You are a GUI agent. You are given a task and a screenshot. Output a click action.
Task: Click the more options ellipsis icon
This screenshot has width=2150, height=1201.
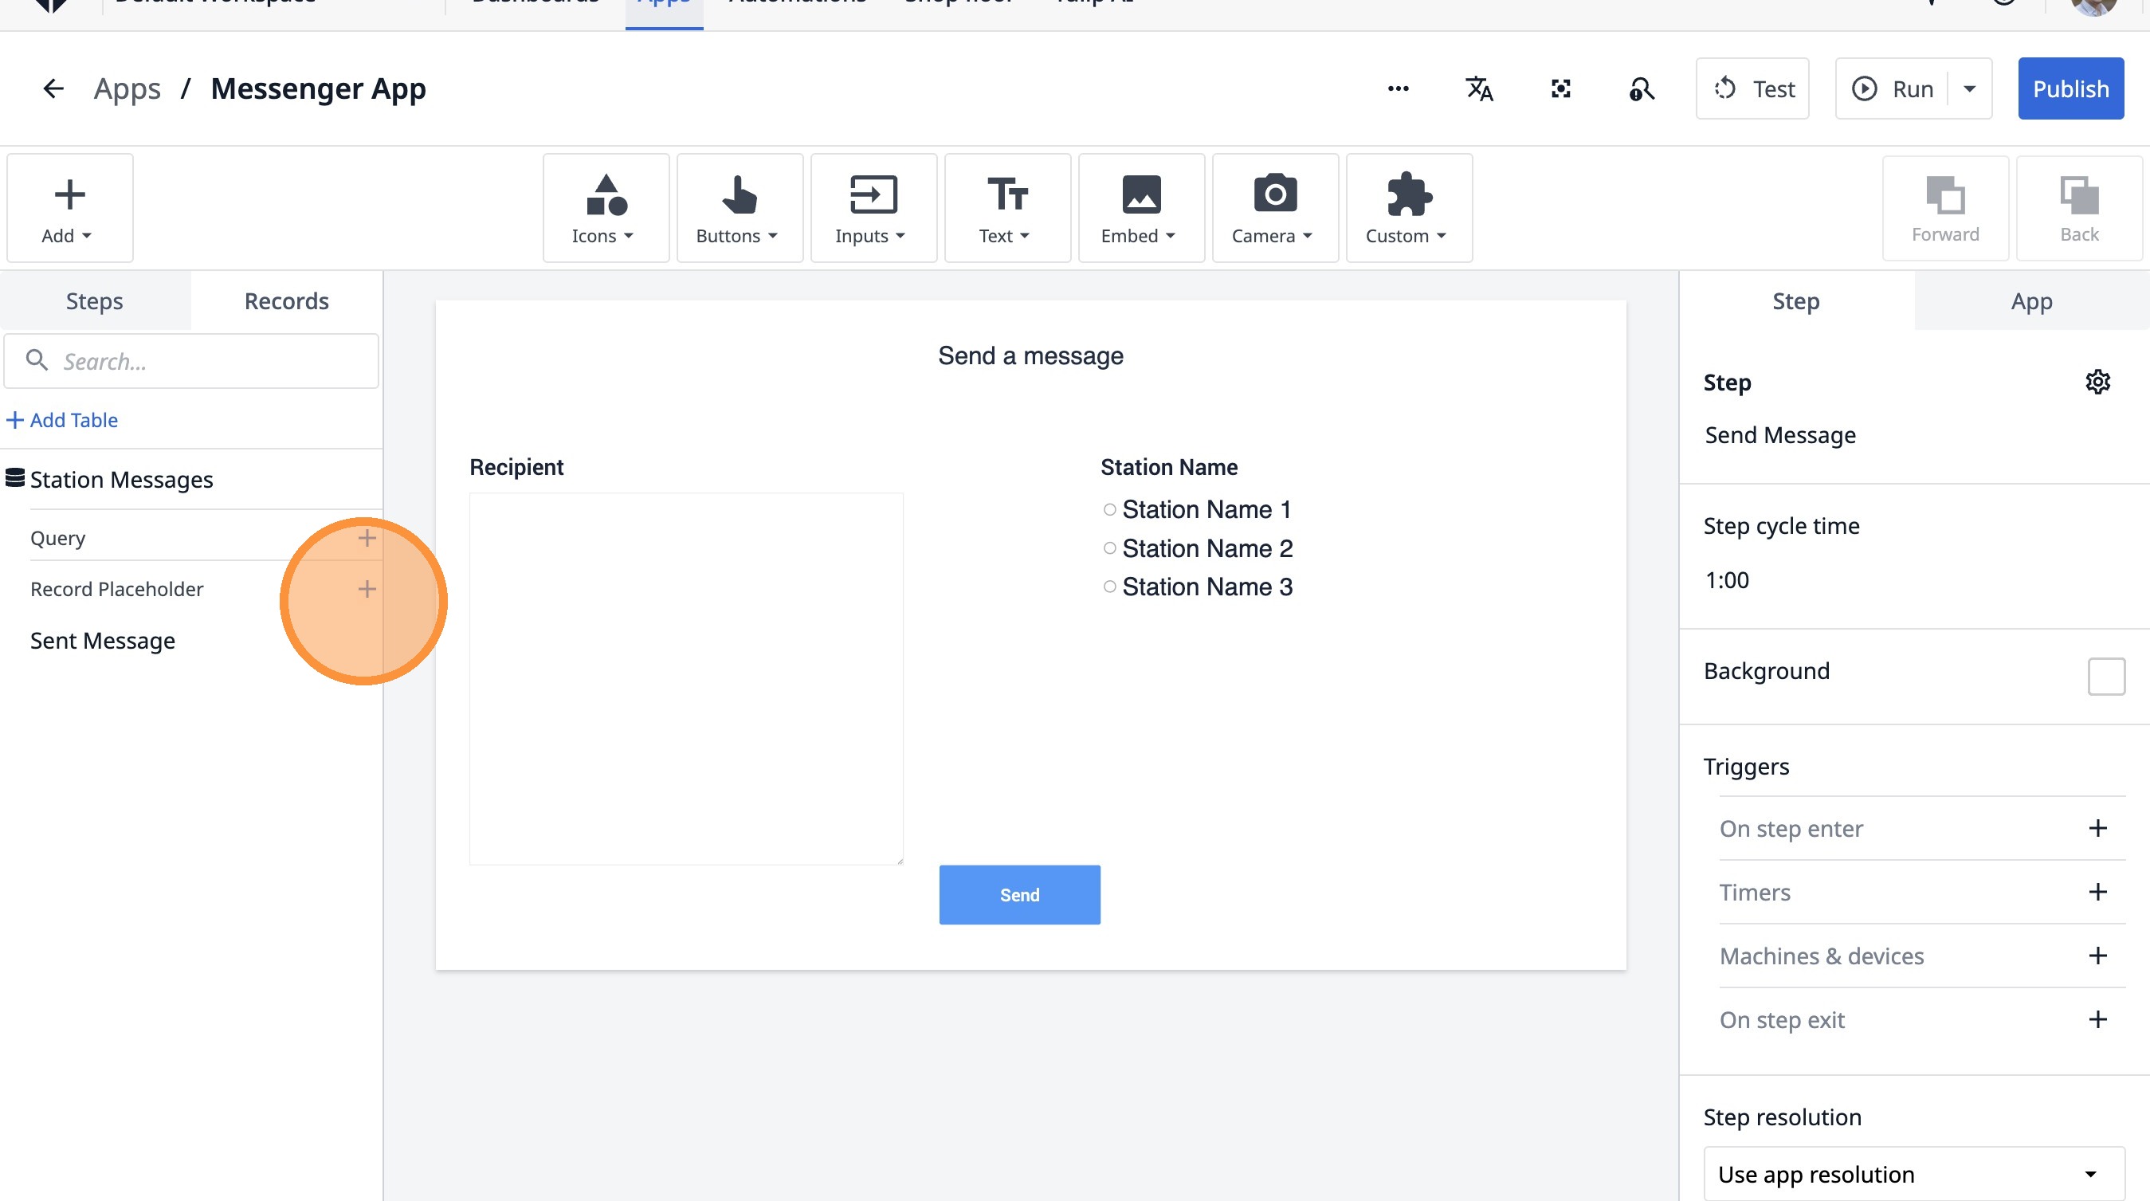(x=1398, y=88)
